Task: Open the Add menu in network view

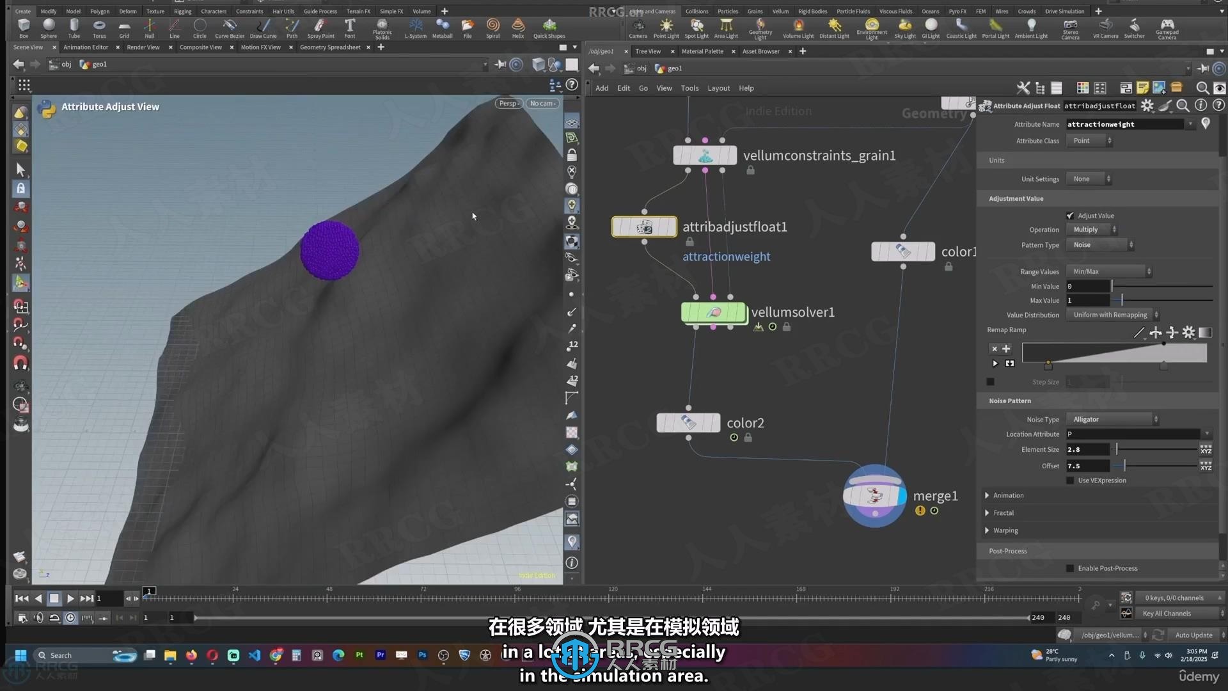Action: tap(602, 88)
